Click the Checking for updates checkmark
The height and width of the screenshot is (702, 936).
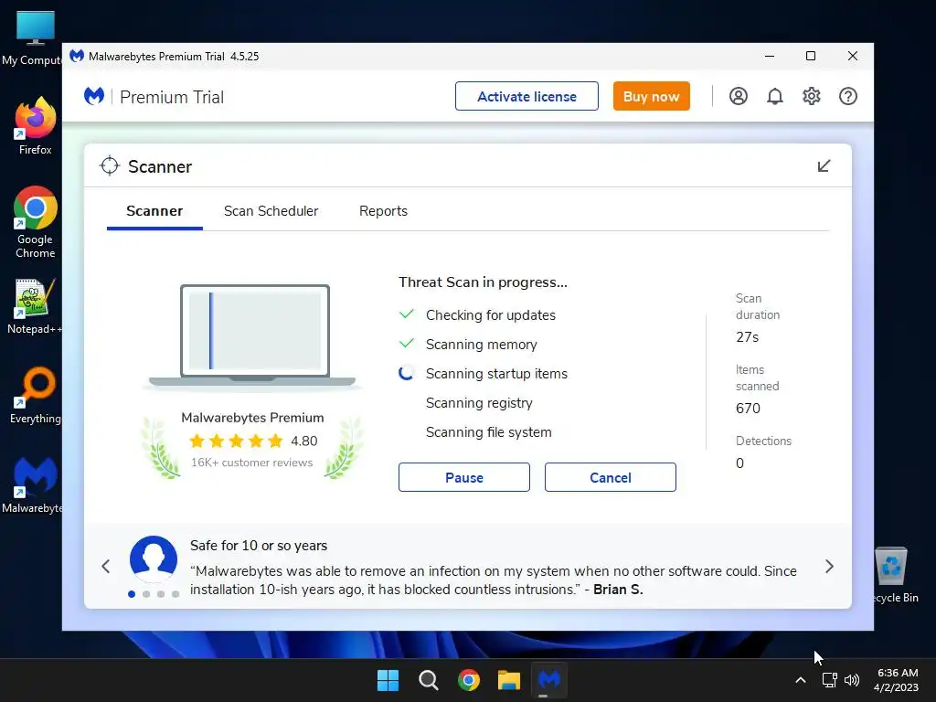point(407,314)
